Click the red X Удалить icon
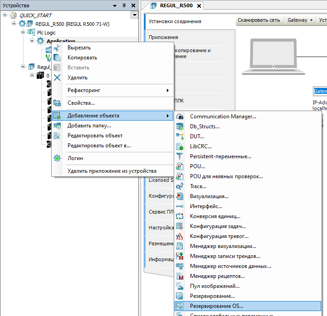Screen dimensions: 327x316 pos(57,78)
